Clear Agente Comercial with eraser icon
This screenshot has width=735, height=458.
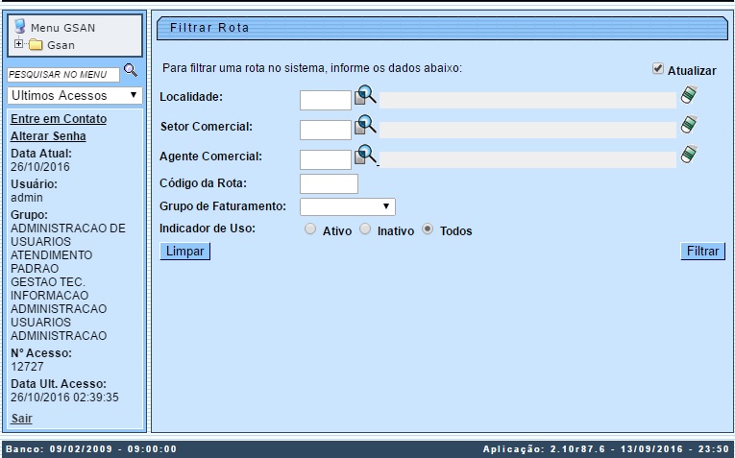point(689,155)
